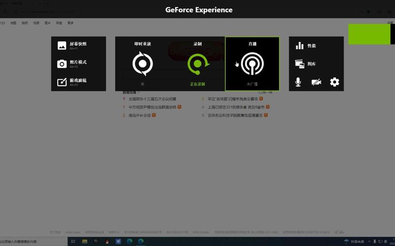Open the 即时重放 instant replay tile
The image size is (395, 246).
[143, 64]
